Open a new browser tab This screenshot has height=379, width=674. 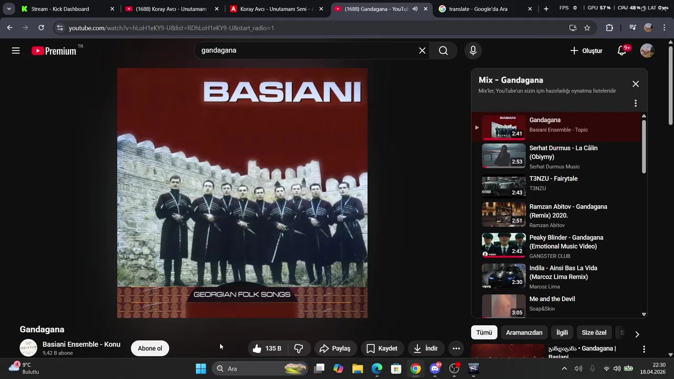546,9
